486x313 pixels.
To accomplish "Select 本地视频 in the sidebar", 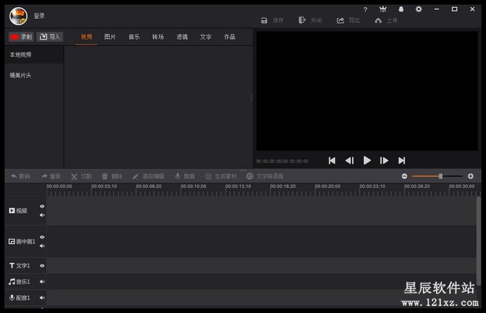I will (x=34, y=55).
